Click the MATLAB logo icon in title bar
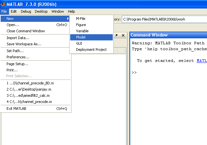Screen dimensions: 207x145 [x=3, y=4]
